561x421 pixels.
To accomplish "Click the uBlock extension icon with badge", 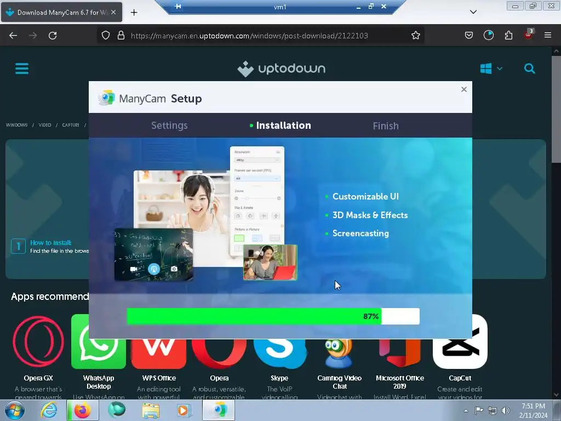I will click(x=529, y=35).
